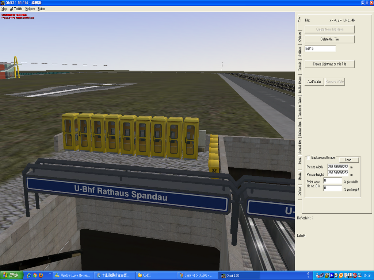This screenshot has width=374, height=280.
Task: Switch to the Signal Rts tab
Action: pyautogui.click(x=299, y=147)
